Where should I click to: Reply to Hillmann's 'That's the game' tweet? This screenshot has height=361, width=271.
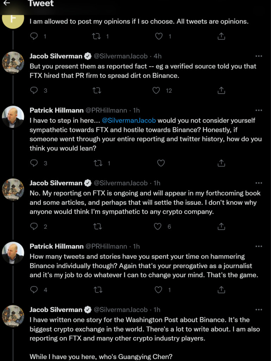click(34, 290)
